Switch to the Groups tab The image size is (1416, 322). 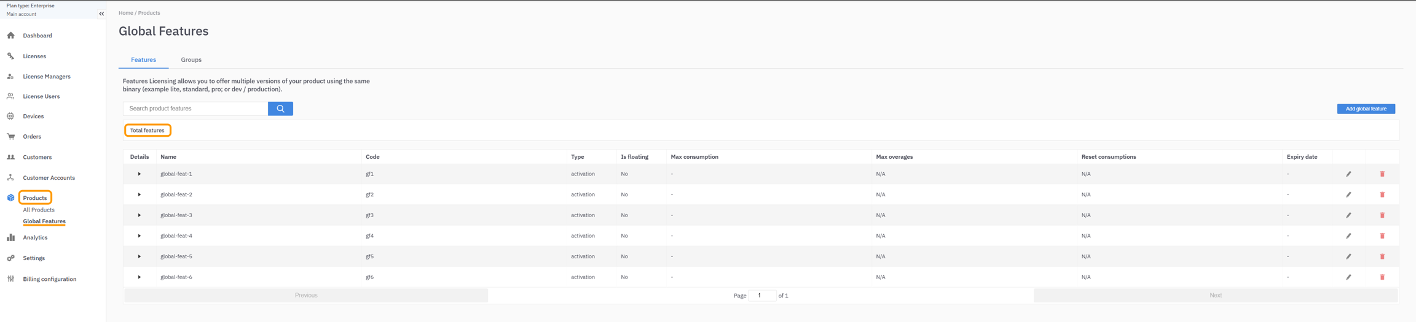191,60
